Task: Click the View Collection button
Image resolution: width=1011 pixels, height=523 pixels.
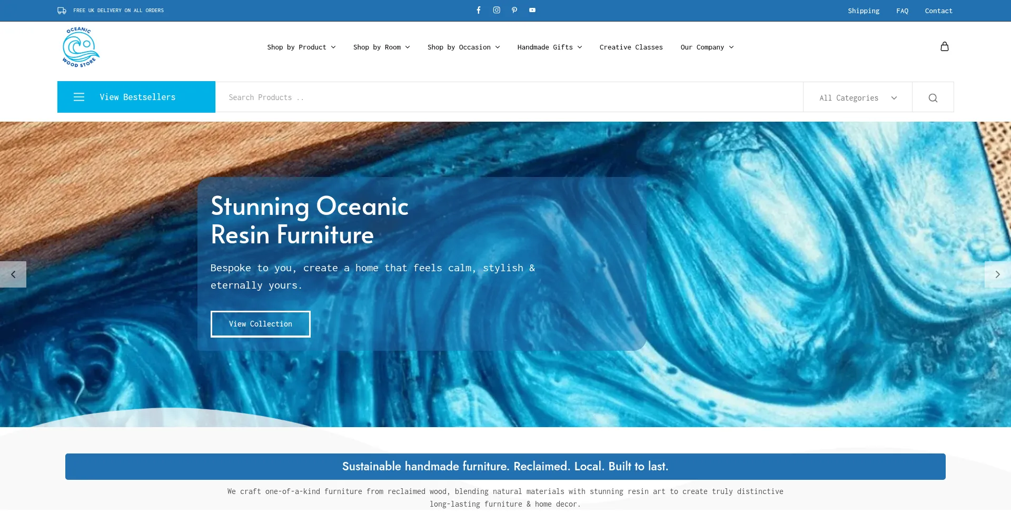Action: click(260, 324)
